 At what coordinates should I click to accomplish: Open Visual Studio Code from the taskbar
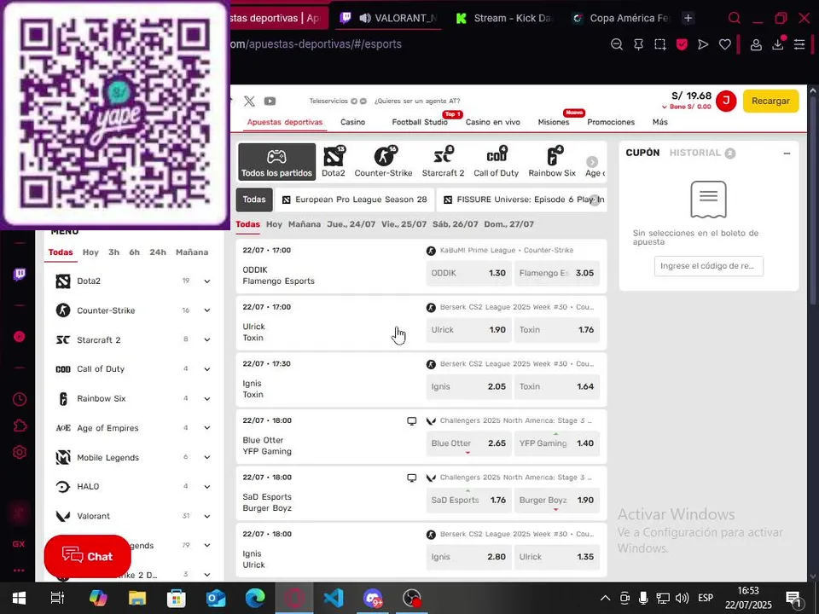point(334,598)
